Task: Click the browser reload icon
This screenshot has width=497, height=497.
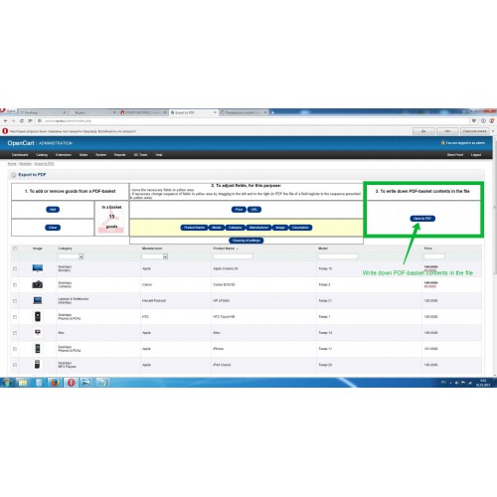Action: click(22, 121)
